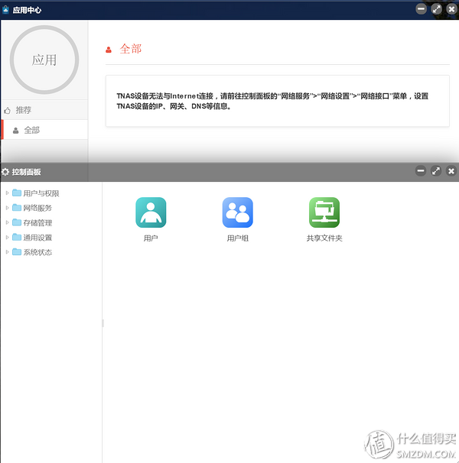
Task: Expand the 系统状态 tree node arrow
Action: [x=7, y=252]
